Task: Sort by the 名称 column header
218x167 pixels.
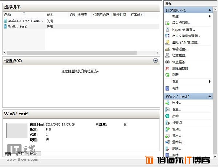Action: tap(24, 15)
